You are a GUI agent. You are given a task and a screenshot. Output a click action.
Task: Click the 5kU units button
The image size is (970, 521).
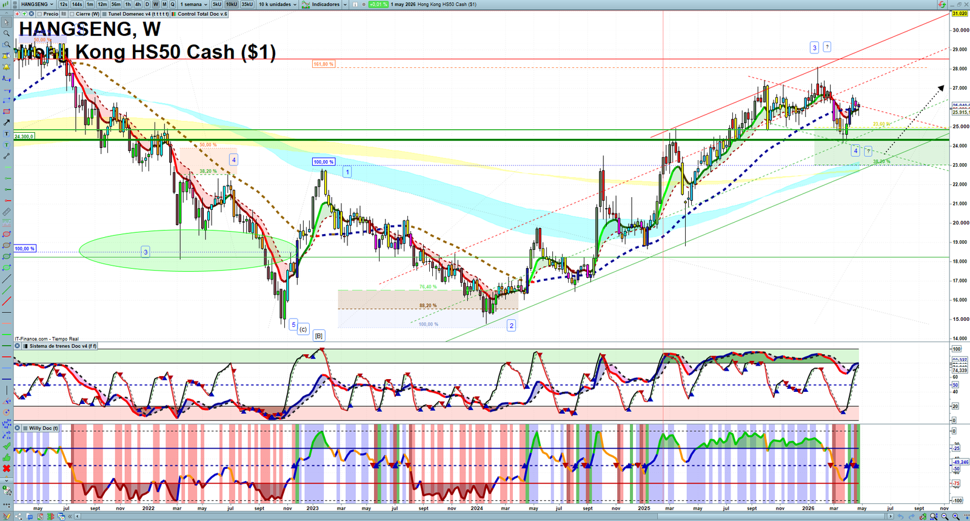tap(216, 4)
